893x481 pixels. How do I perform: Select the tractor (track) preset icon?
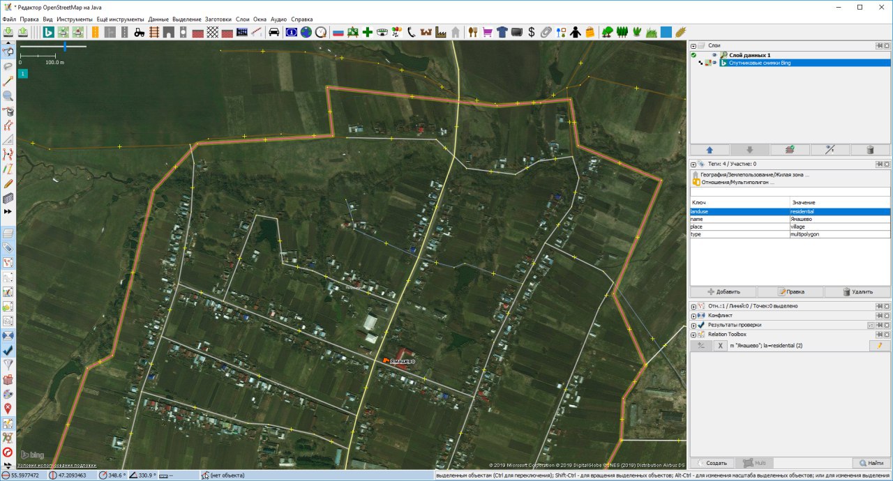140,32
